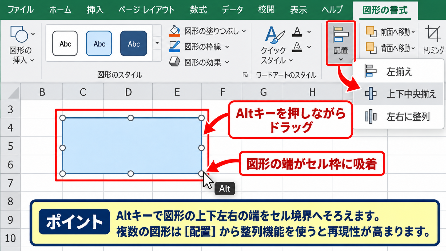Click the 図形の塗りつぶし paint bucket icon
The height and width of the screenshot is (251, 446).
175,31
